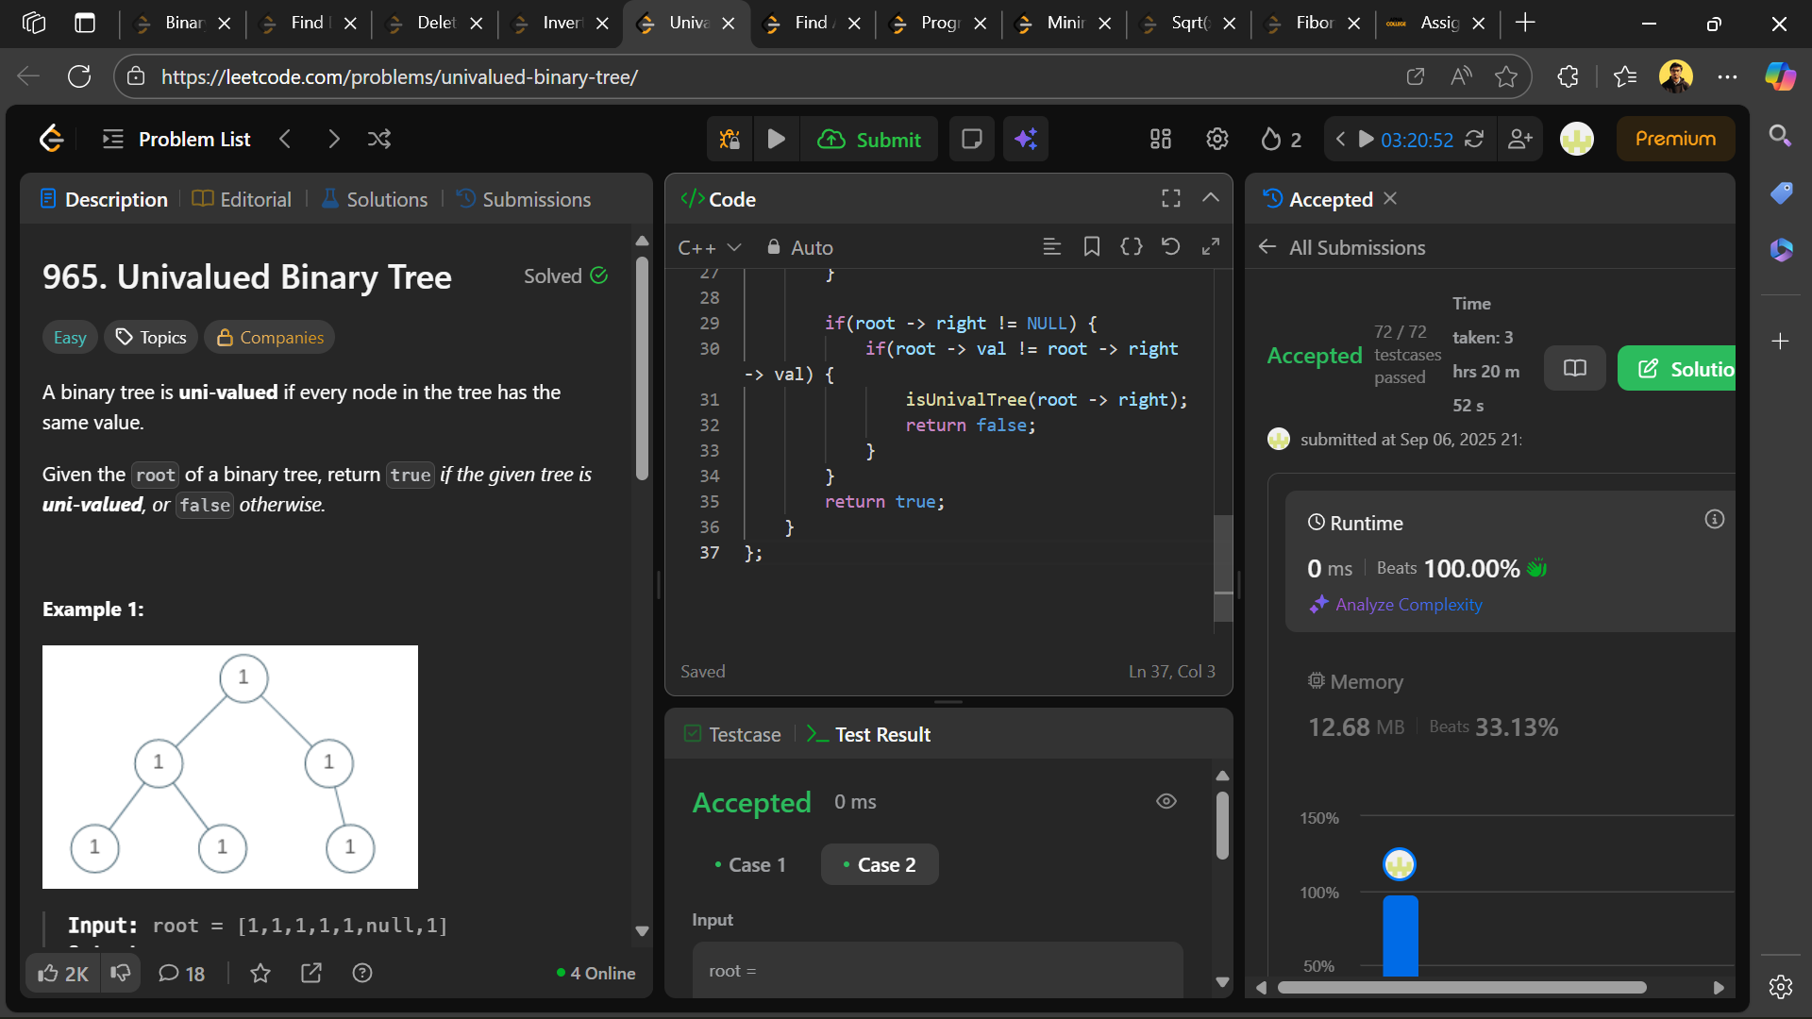This screenshot has height=1019, width=1812.
Task: Click the Analyze Complexity link
Action: (1408, 605)
